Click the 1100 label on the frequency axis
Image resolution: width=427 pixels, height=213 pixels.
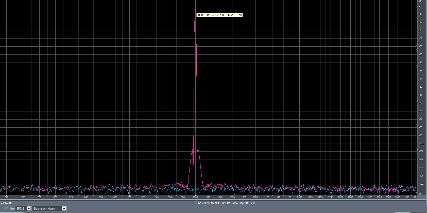point(255,197)
